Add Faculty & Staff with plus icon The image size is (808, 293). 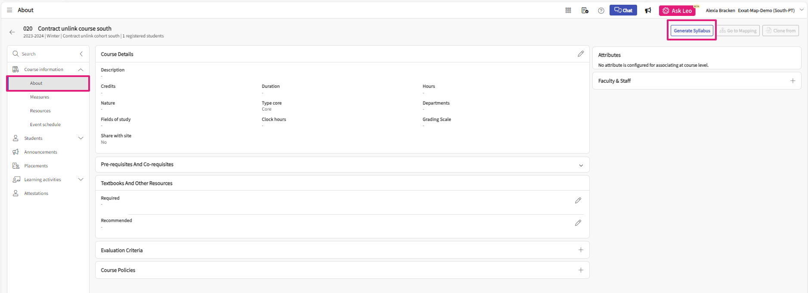point(793,81)
